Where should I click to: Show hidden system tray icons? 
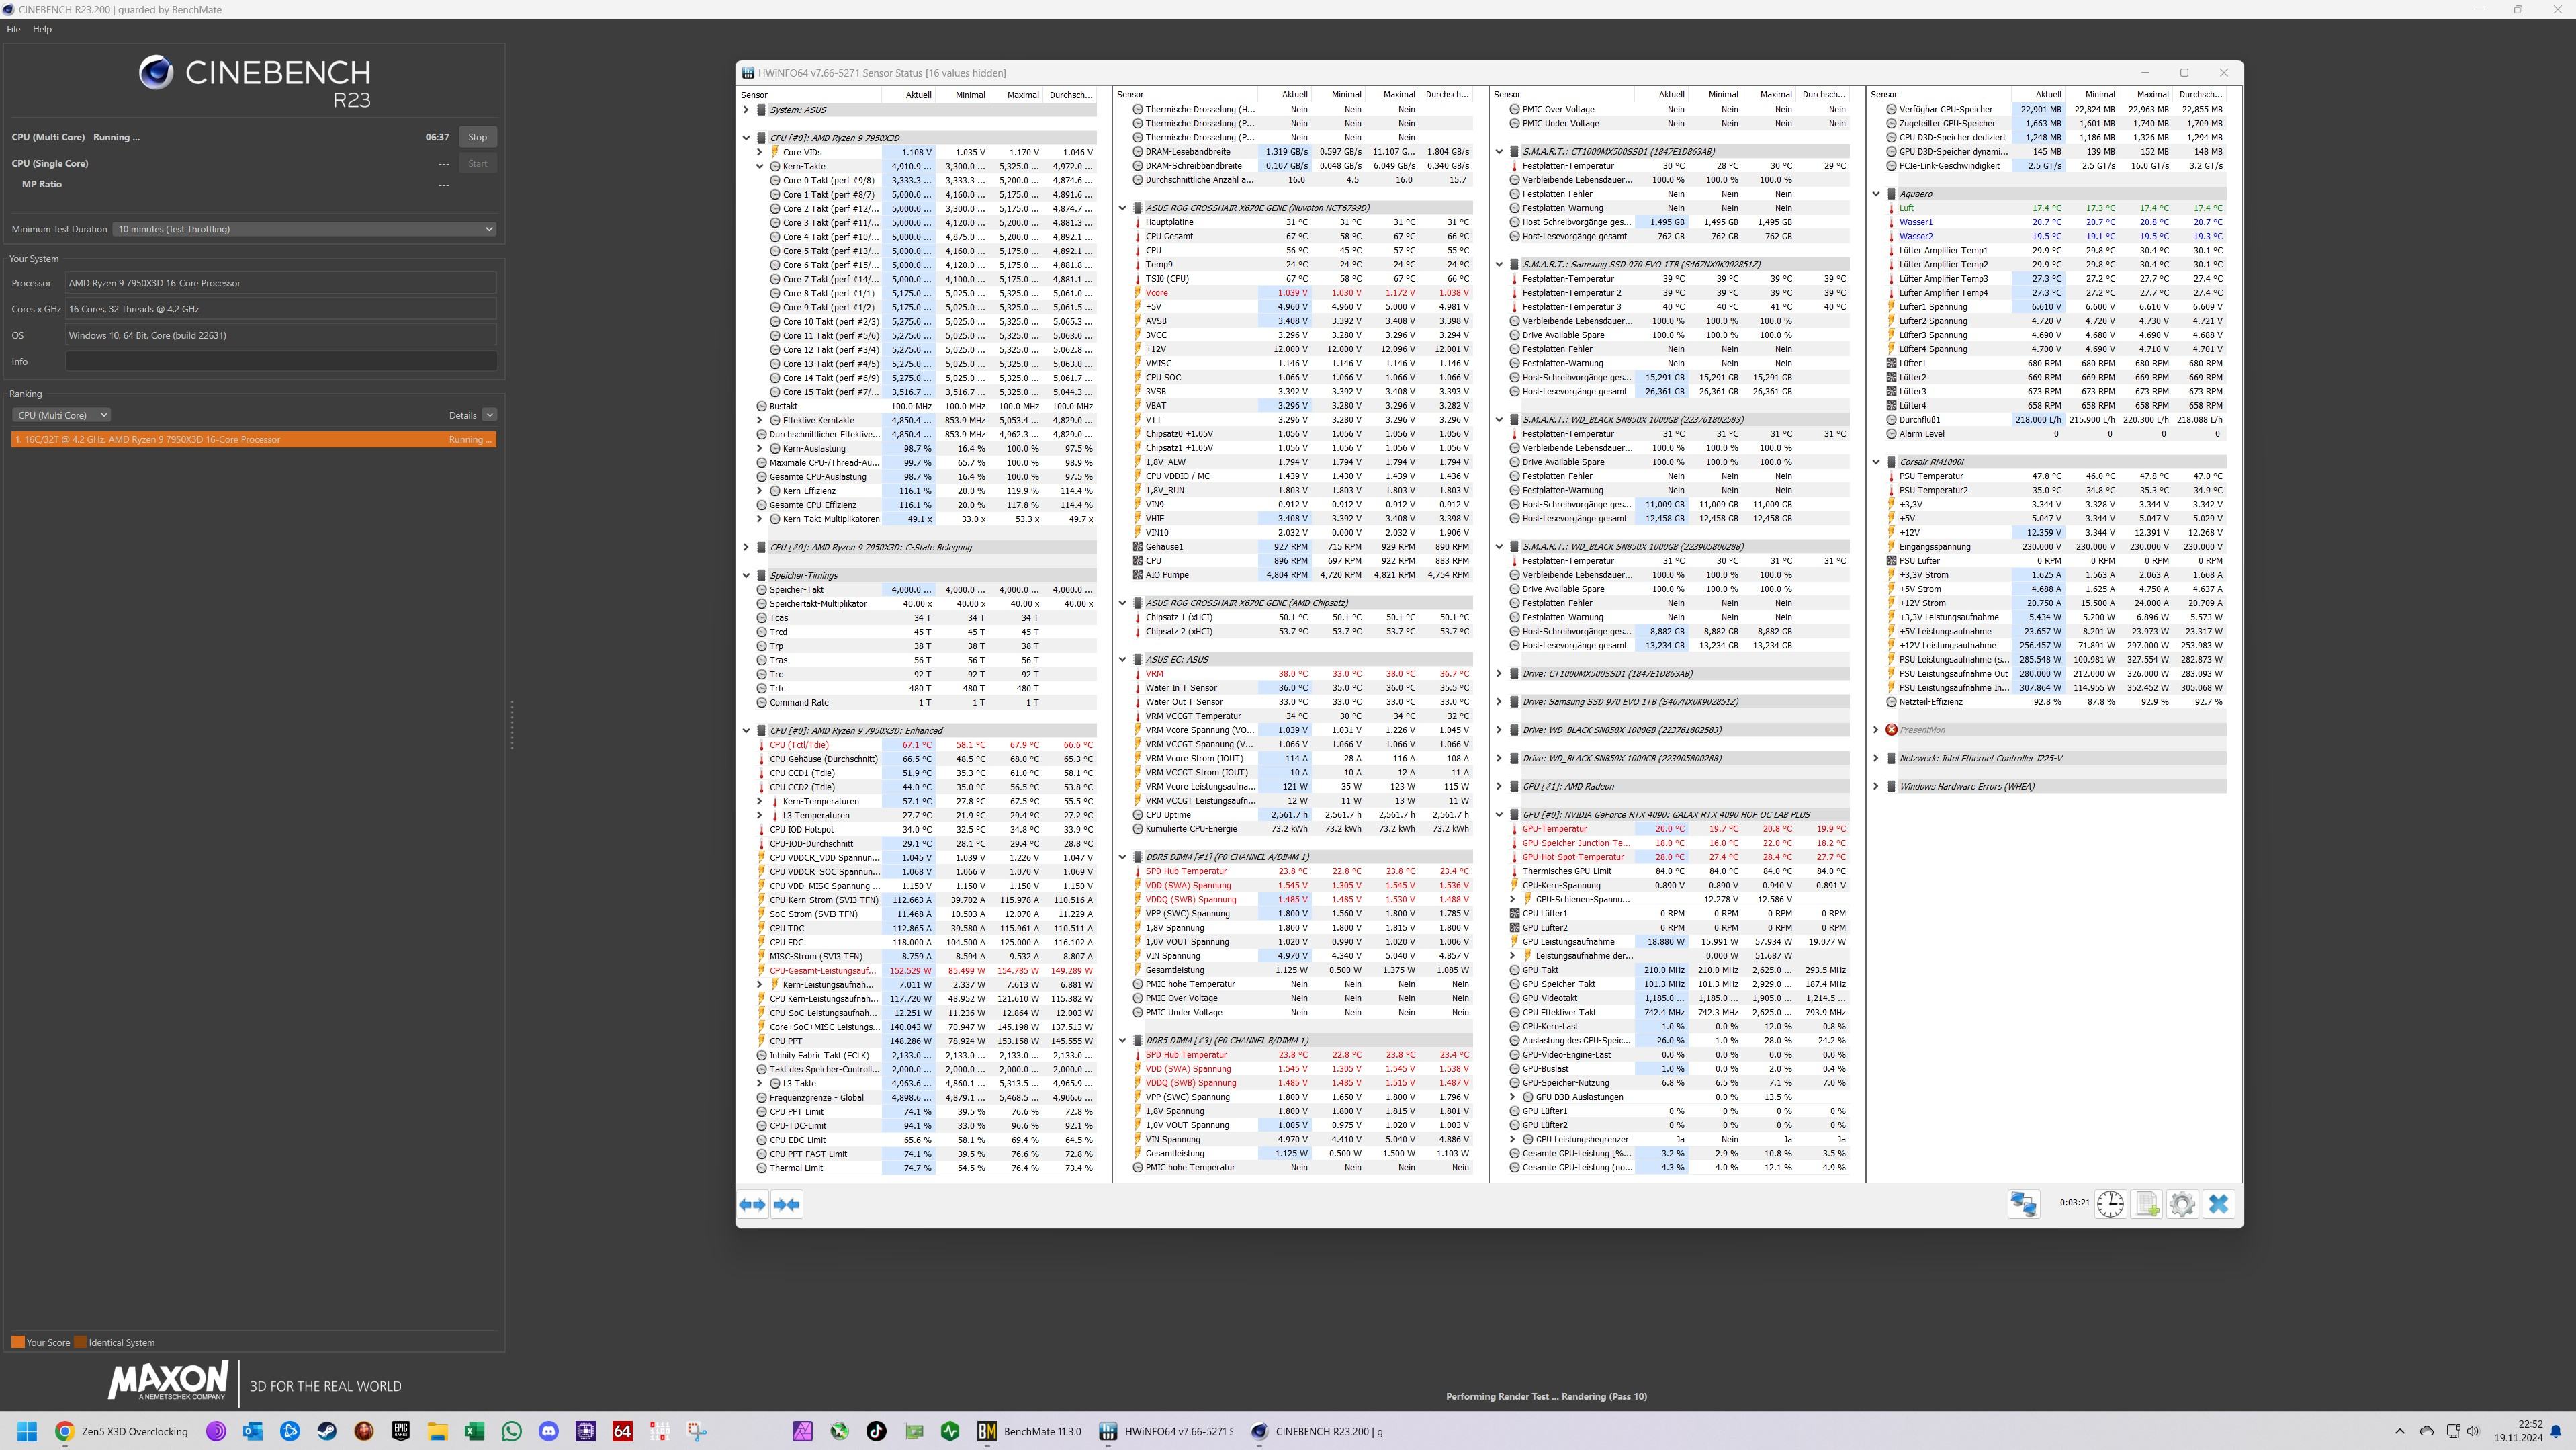click(2399, 1431)
